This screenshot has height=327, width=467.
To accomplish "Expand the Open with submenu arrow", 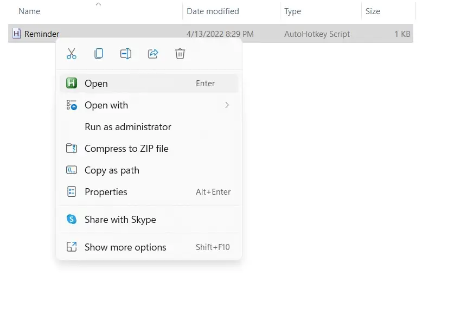I will 227,105.
